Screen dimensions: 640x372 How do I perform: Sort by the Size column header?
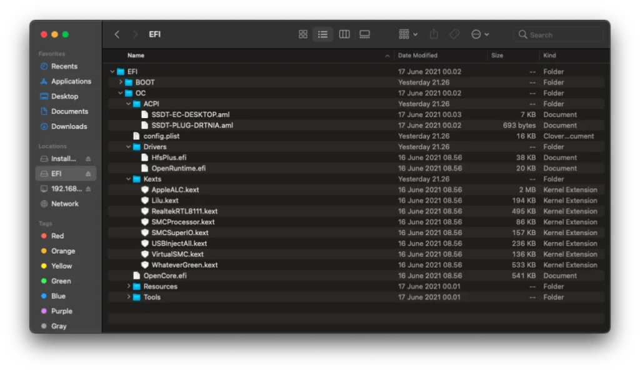[x=497, y=56]
